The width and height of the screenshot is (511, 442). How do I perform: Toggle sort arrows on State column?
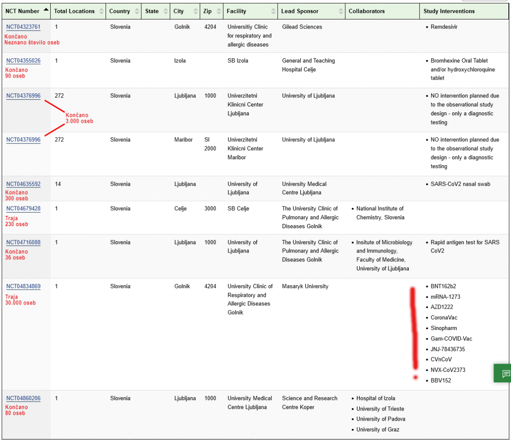click(166, 11)
